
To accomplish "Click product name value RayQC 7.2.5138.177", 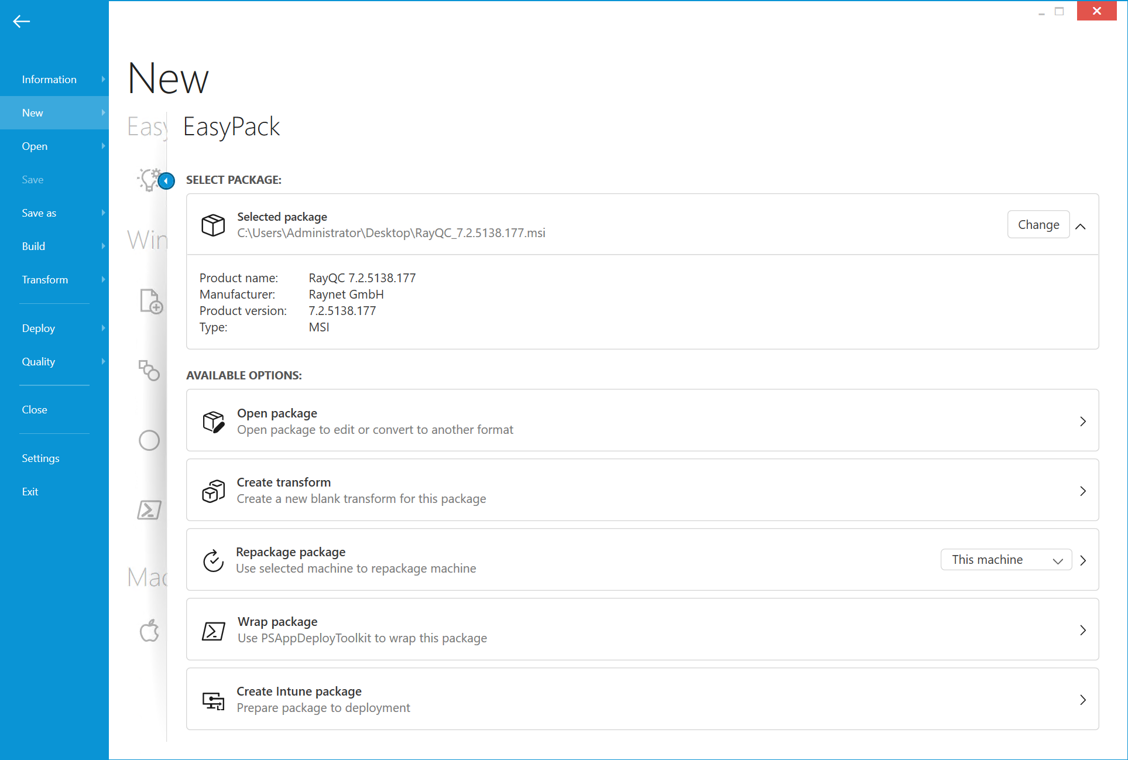I will pyautogui.click(x=362, y=278).
